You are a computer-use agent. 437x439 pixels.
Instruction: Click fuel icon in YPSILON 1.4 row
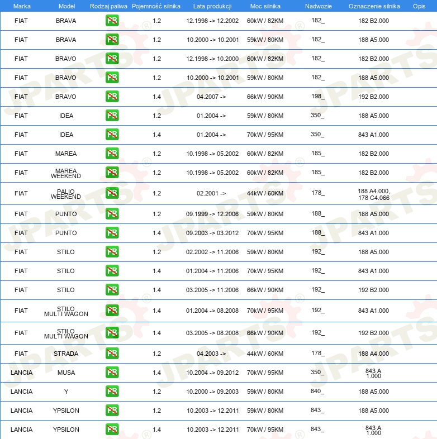pyautogui.click(x=112, y=430)
